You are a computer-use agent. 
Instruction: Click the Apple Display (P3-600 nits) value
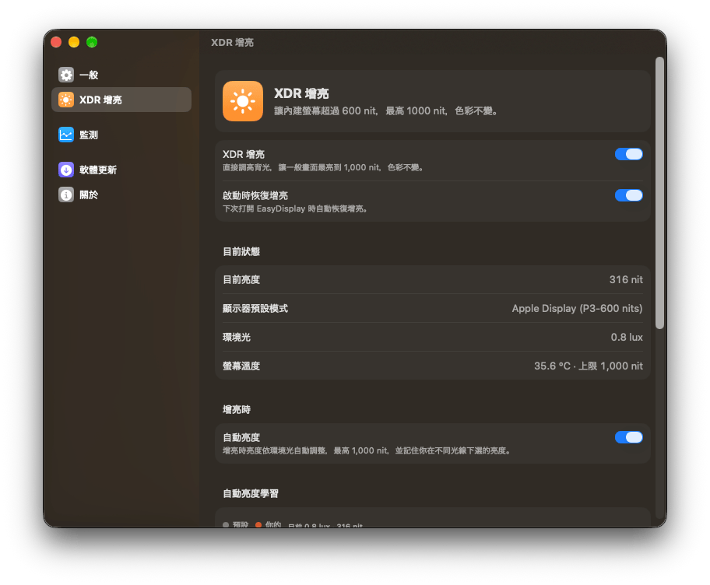coord(577,309)
